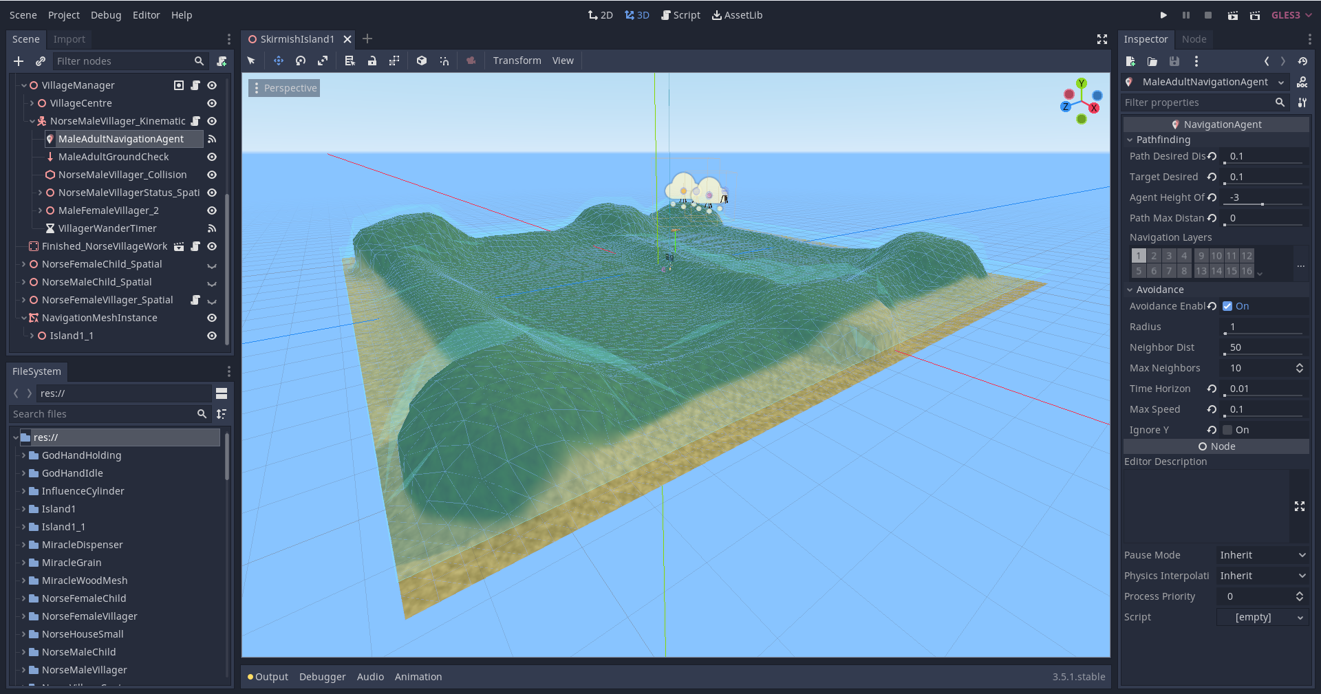Click the attach new script icon in Scene panel

click(222, 61)
